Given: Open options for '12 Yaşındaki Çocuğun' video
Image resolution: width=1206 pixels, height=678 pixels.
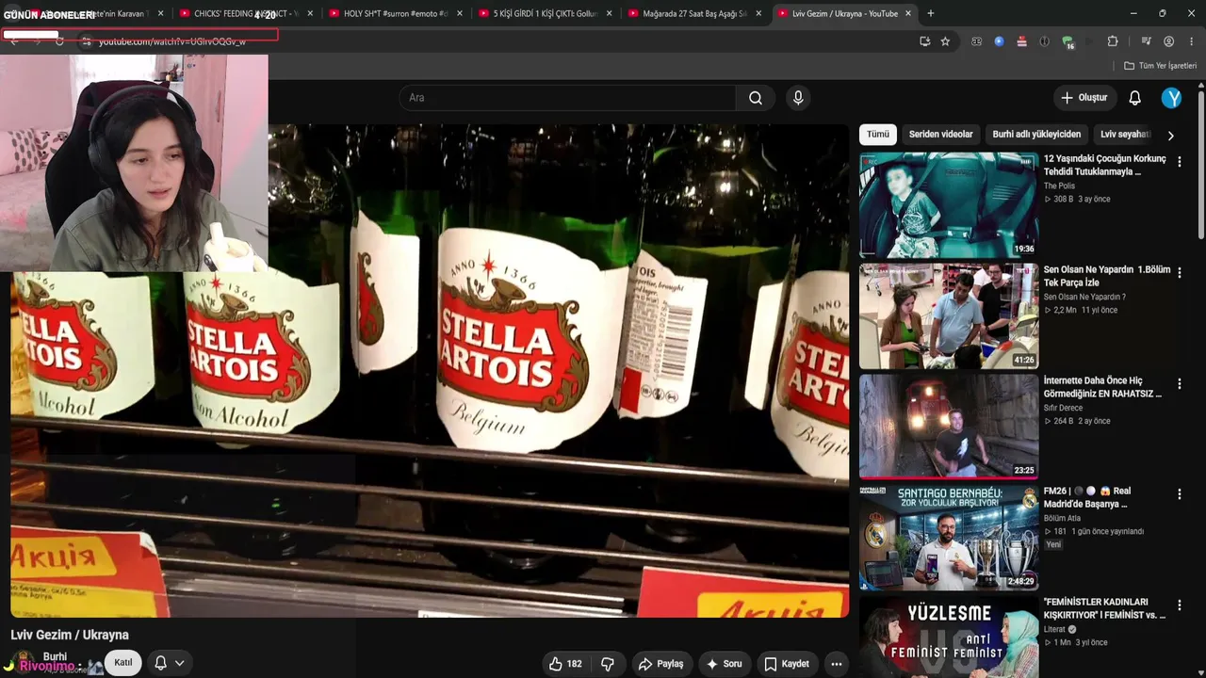Looking at the screenshot, I should pos(1179,162).
